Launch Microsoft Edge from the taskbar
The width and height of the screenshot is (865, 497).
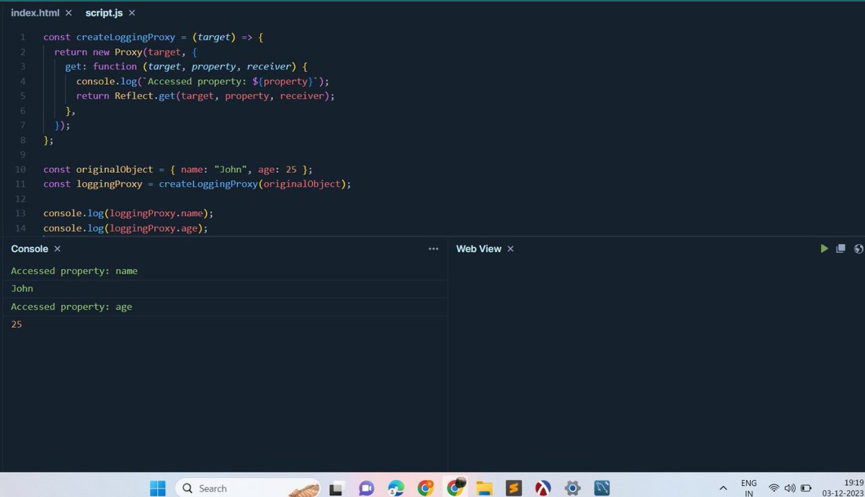coord(396,488)
